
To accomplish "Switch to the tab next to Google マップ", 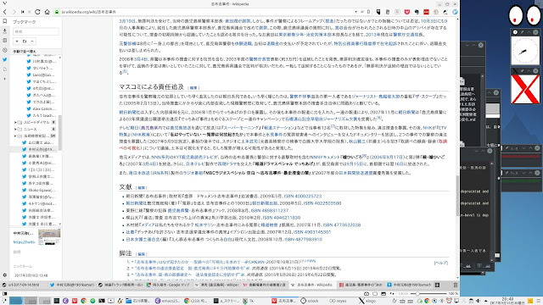I will pyautogui.click(x=216, y=285).
